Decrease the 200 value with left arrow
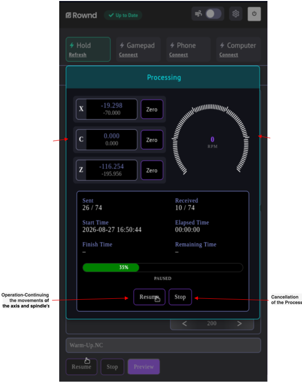The height and width of the screenshot is (392, 302). click(x=185, y=324)
